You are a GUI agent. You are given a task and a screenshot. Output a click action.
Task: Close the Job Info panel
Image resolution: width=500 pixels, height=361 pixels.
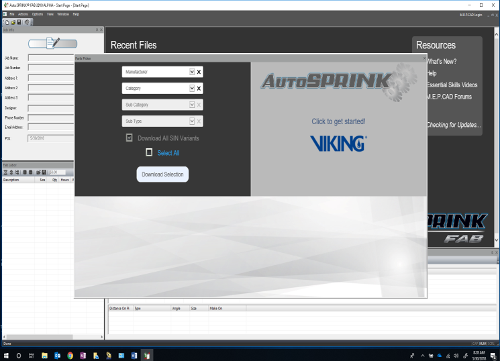coord(101,30)
